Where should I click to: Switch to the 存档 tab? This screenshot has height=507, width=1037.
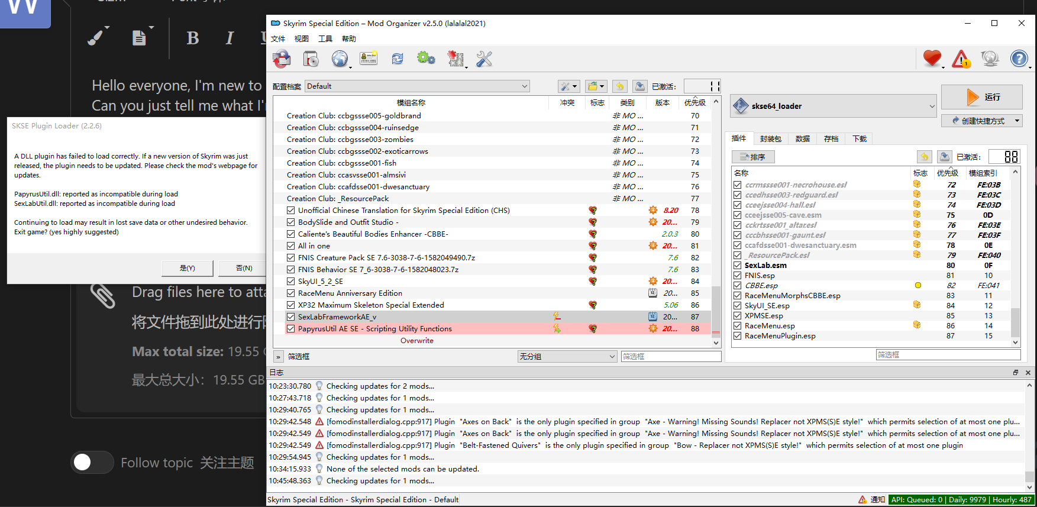pyautogui.click(x=831, y=138)
